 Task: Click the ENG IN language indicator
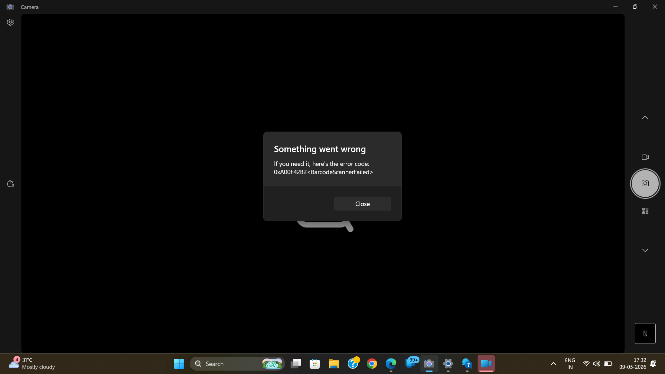(570, 364)
